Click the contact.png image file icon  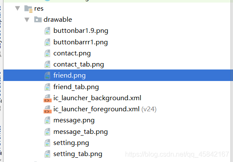(47, 53)
